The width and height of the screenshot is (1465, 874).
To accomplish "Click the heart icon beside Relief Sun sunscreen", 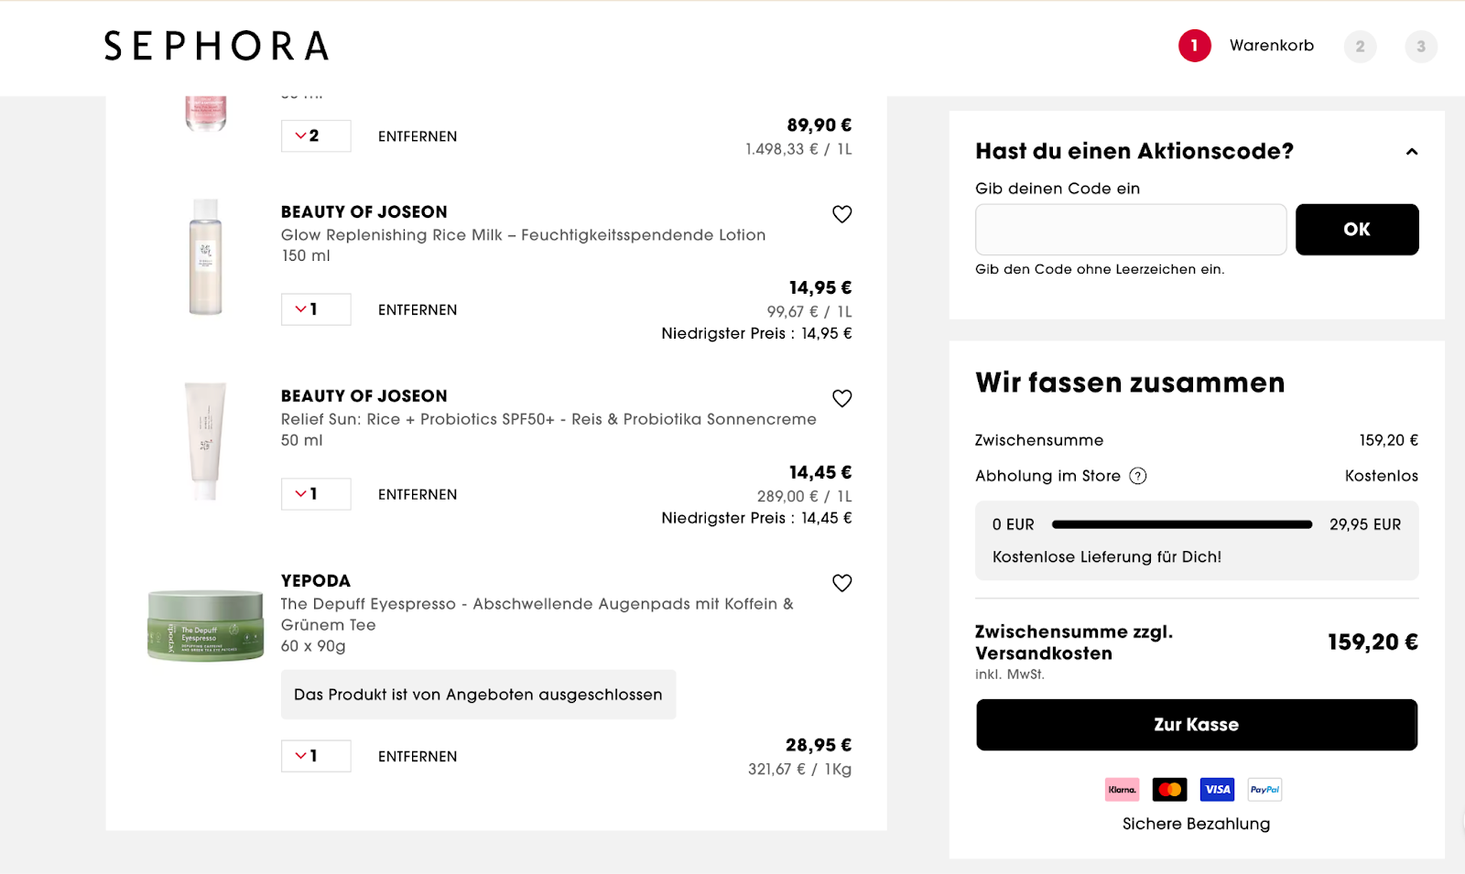I will tap(841, 399).
